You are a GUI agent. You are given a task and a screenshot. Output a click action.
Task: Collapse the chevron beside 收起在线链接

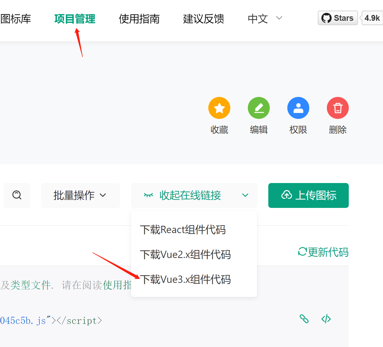pyautogui.click(x=245, y=195)
